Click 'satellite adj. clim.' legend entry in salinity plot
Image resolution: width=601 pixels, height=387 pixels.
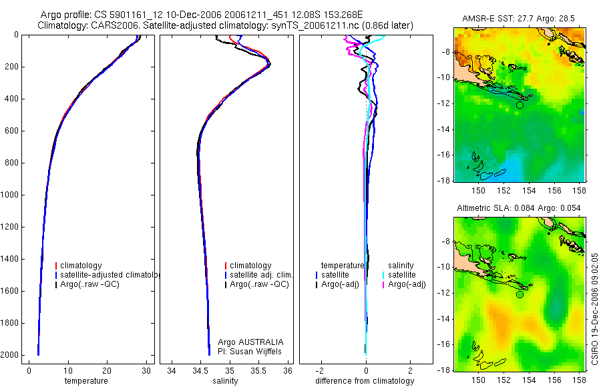pos(261,275)
